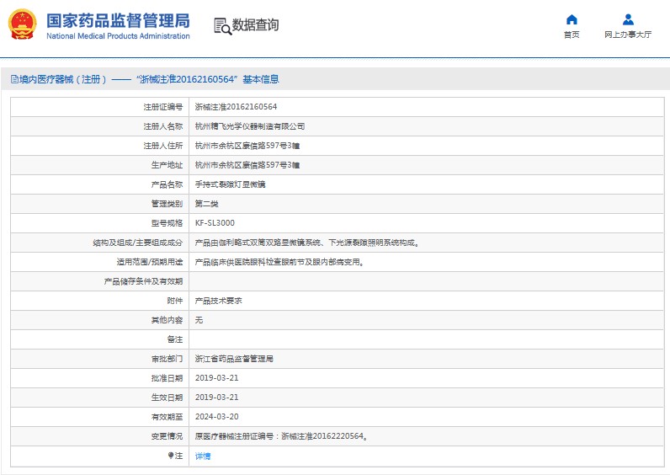Click the national emblem logo

(x=22, y=24)
